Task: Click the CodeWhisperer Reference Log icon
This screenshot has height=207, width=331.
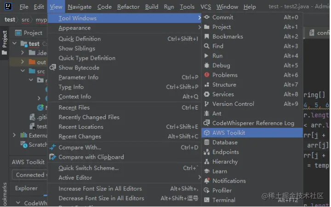Action: tap(206, 123)
